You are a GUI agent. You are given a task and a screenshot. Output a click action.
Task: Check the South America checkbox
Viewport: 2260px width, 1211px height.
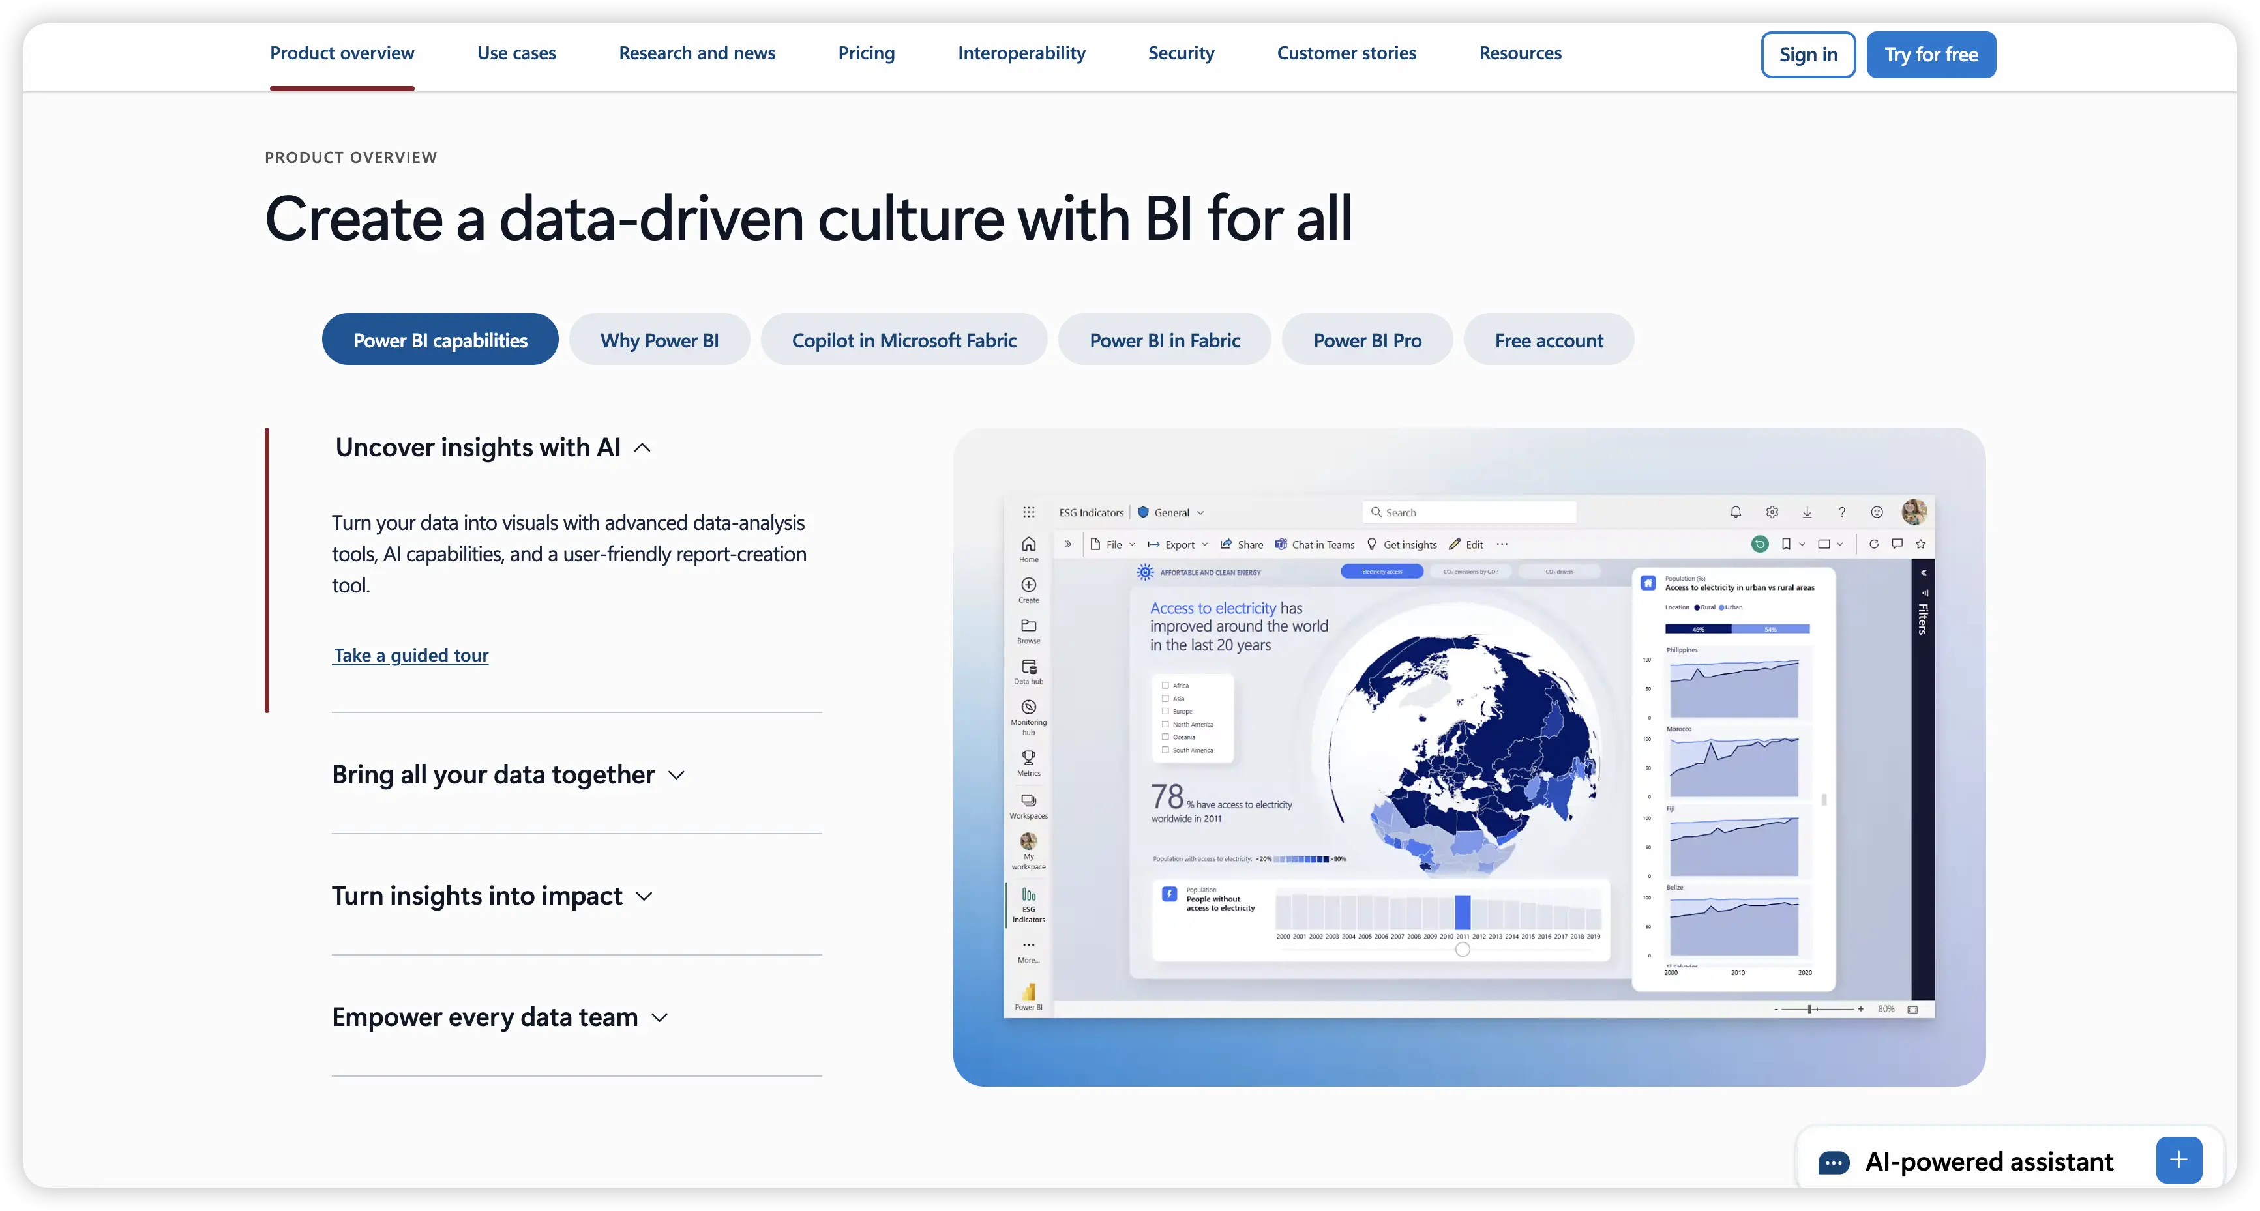pos(1165,750)
